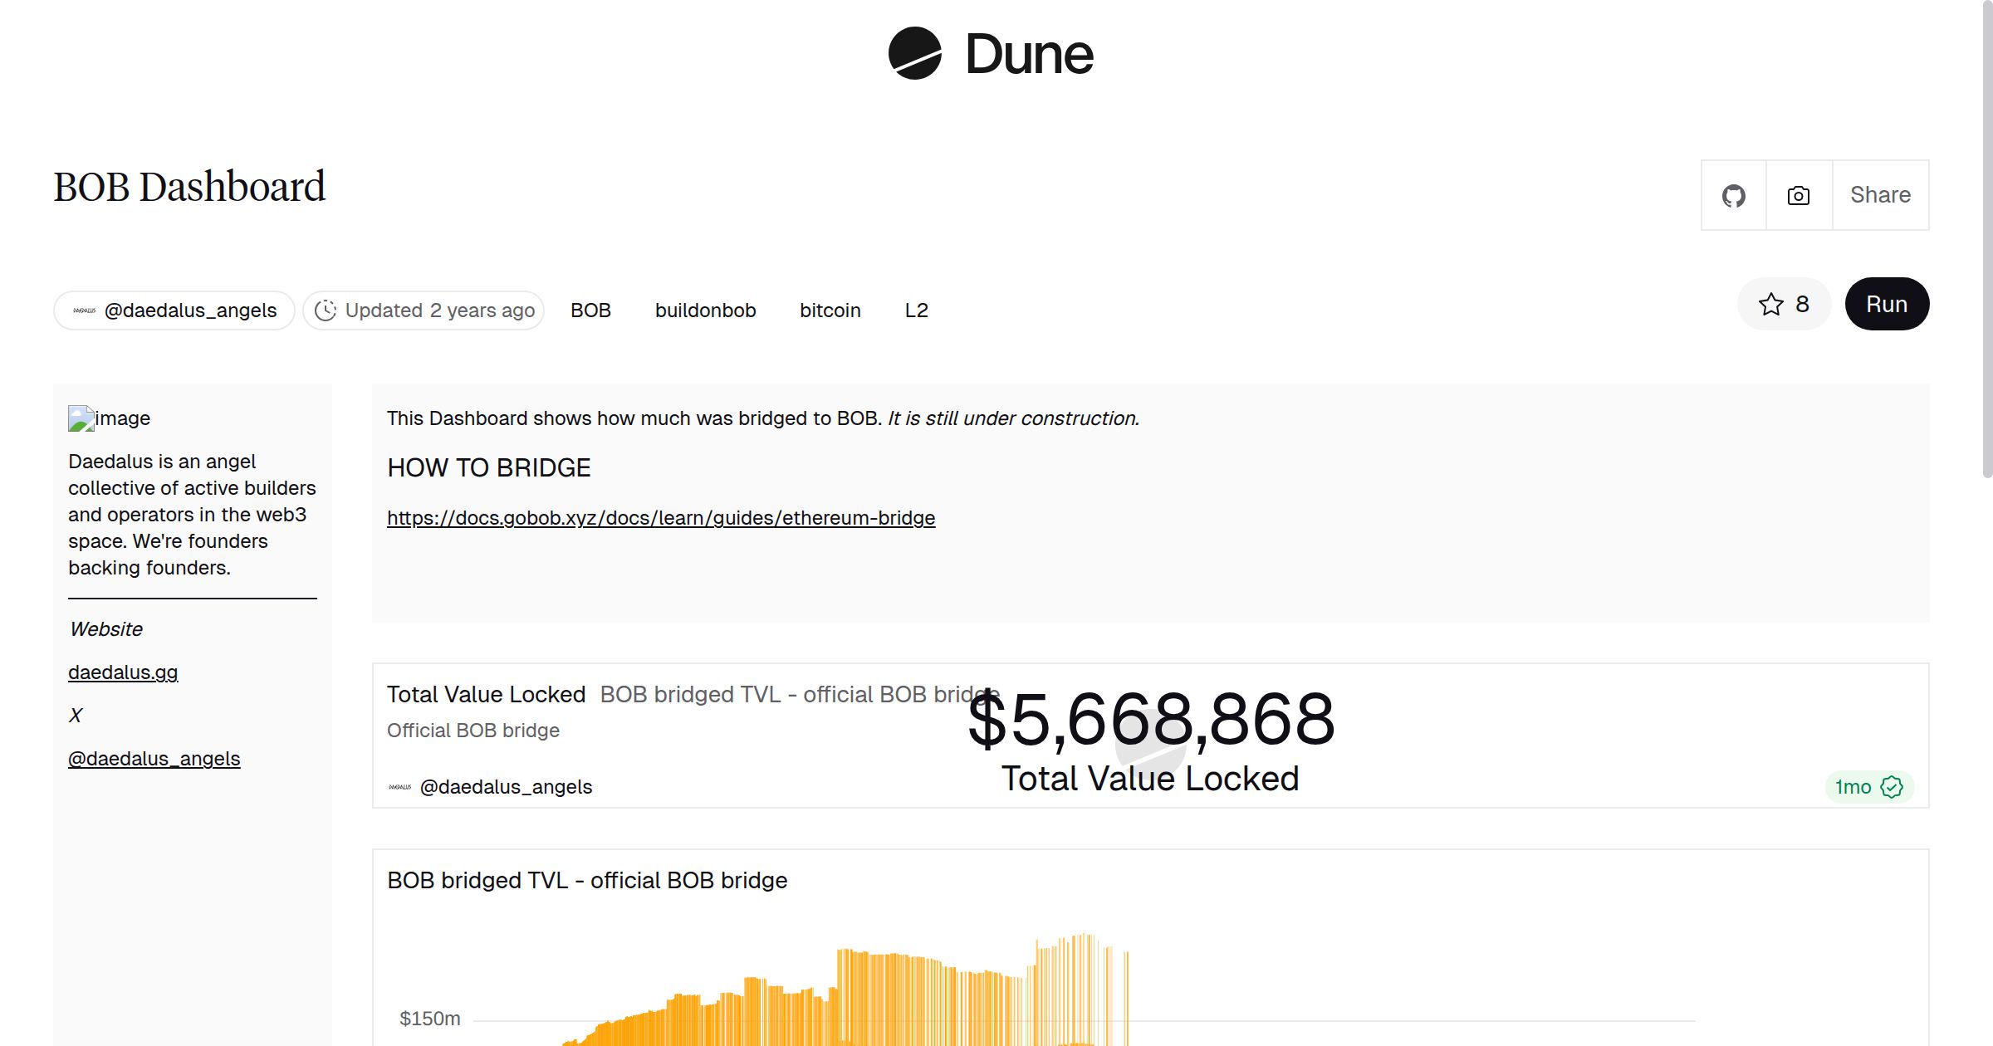Open the docs.gobob.xyz ethereum-bridge link
Image resolution: width=1993 pixels, height=1046 pixels.
point(660,518)
